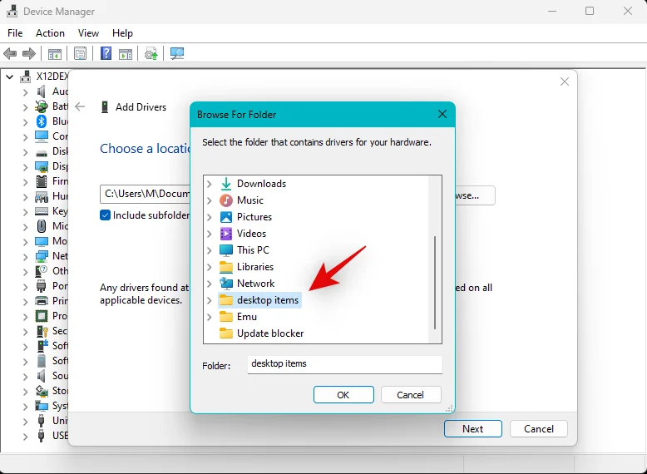The height and width of the screenshot is (474, 647).
Task: Click the show/hide console tree toolbar icon
Action: coord(54,53)
